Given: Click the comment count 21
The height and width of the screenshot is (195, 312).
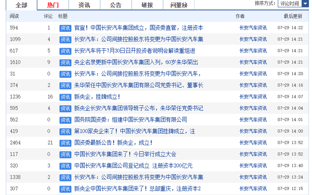Looking at the screenshot, I should [x=50, y=143].
